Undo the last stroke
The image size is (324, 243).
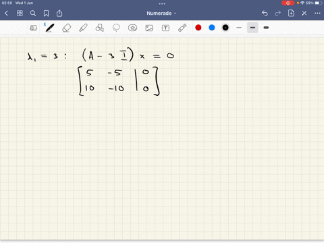click(265, 13)
